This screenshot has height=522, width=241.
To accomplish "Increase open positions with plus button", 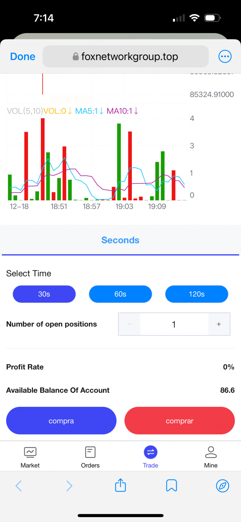I will (x=219, y=324).
